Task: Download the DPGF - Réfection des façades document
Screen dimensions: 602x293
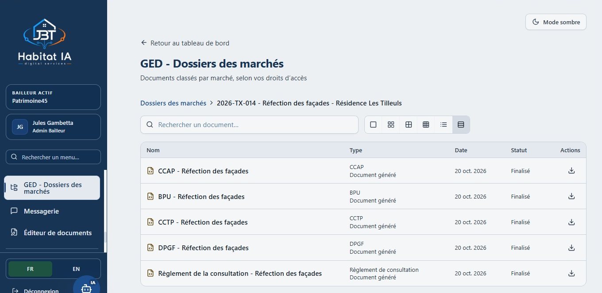Action: point(571,248)
